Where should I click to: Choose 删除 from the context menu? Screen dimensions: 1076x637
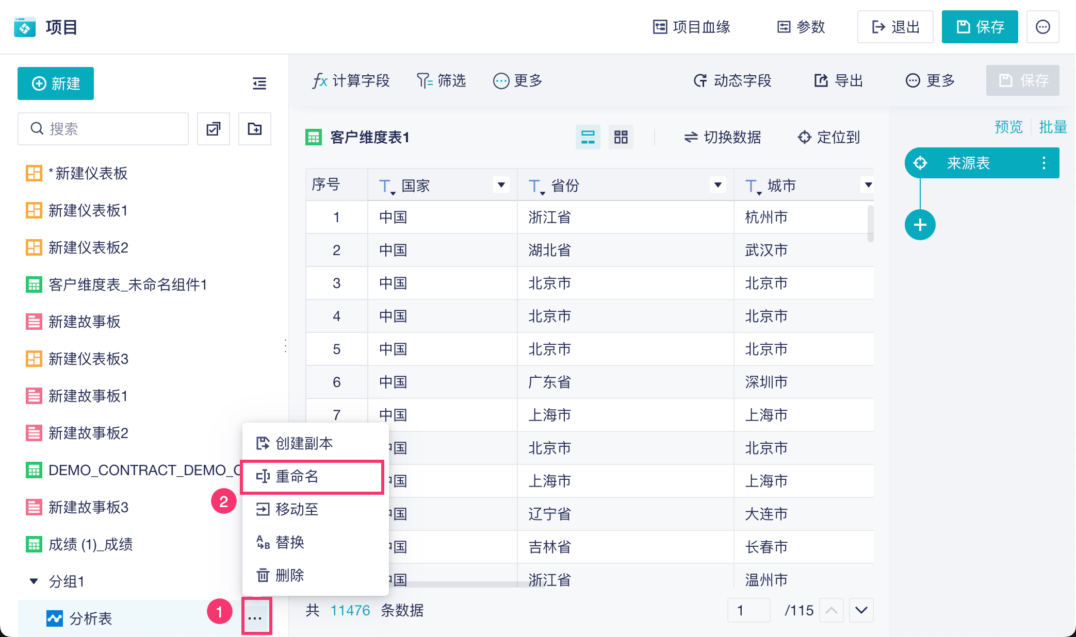[289, 575]
